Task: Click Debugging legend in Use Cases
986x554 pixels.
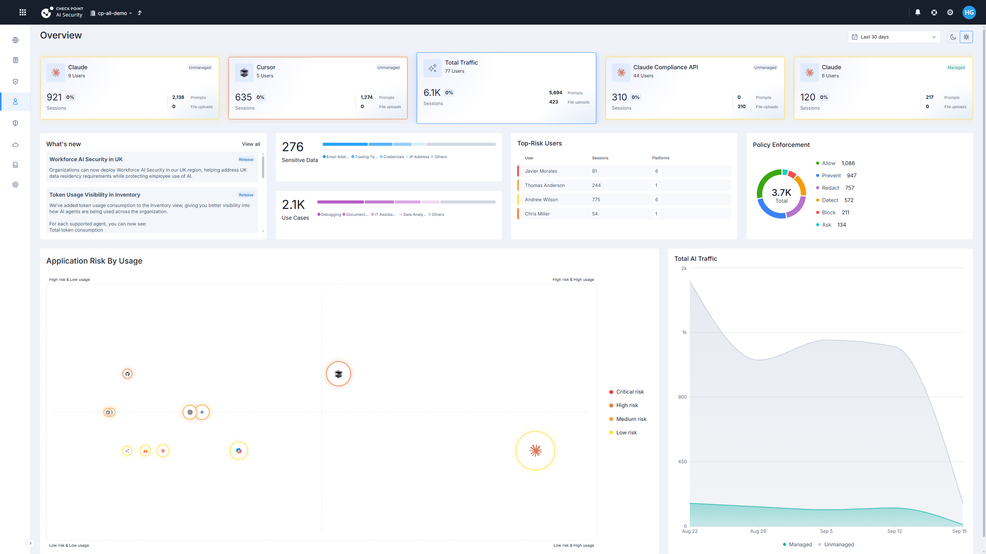Action: pos(329,214)
